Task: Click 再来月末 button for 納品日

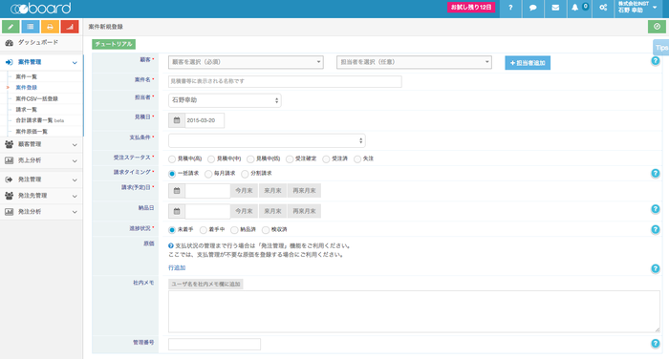Action: tap(304, 211)
